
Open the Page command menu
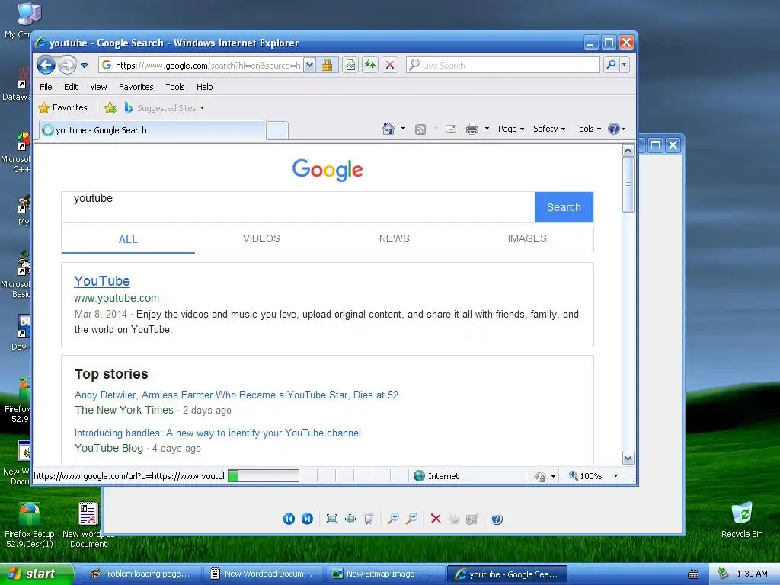click(511, 129)
